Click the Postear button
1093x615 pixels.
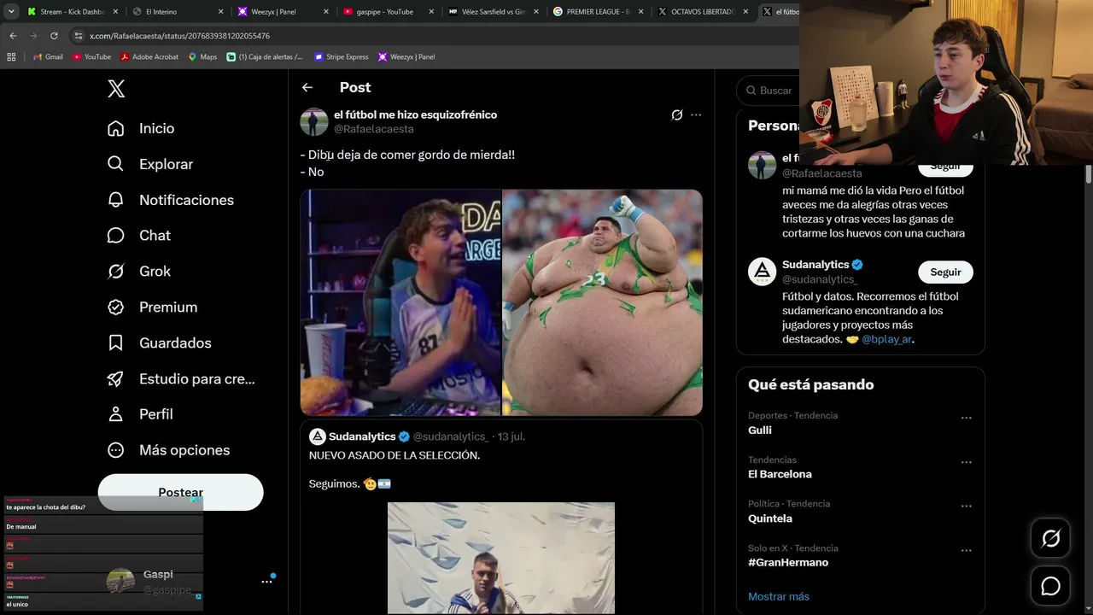[x=180, y=492]
